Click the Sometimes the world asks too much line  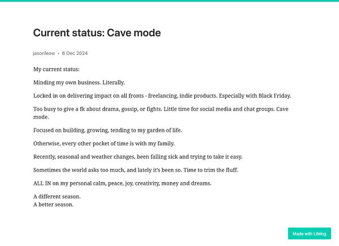point(136,170)
